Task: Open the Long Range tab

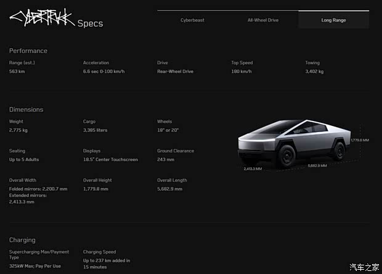Action: 333,20
